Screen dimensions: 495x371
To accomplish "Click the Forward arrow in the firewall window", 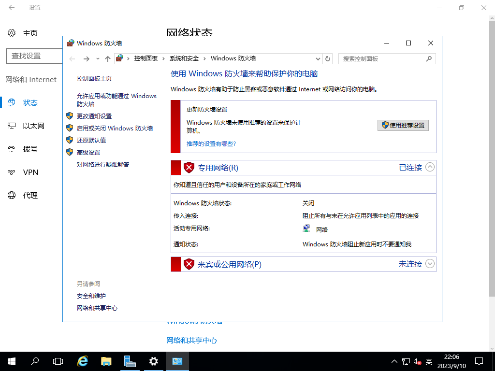I will (x=86, y=58).
